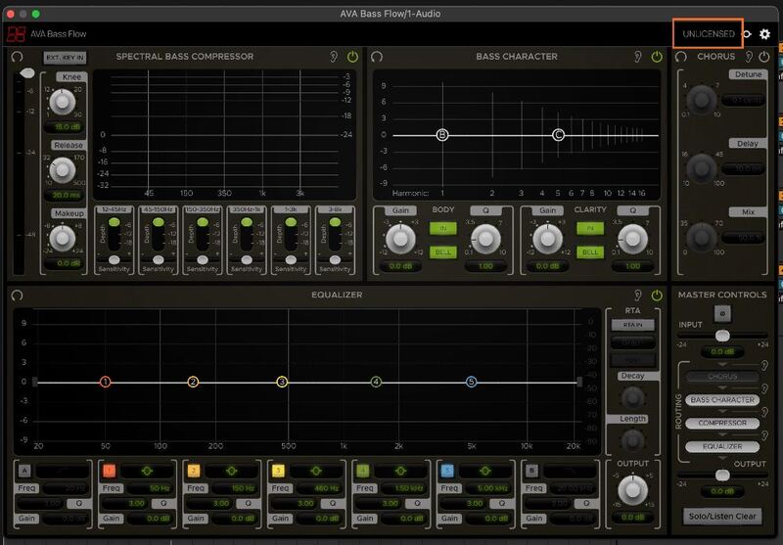Click the Chorus section ear listen icon
The height and width of the screenshot is (545, 783).
(x=751, y=57)
